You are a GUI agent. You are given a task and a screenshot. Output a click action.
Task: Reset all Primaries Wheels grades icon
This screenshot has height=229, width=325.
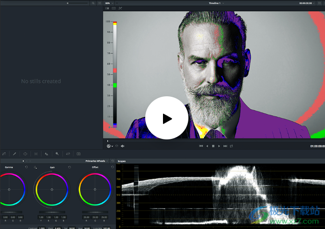click(x=113, y=161)
